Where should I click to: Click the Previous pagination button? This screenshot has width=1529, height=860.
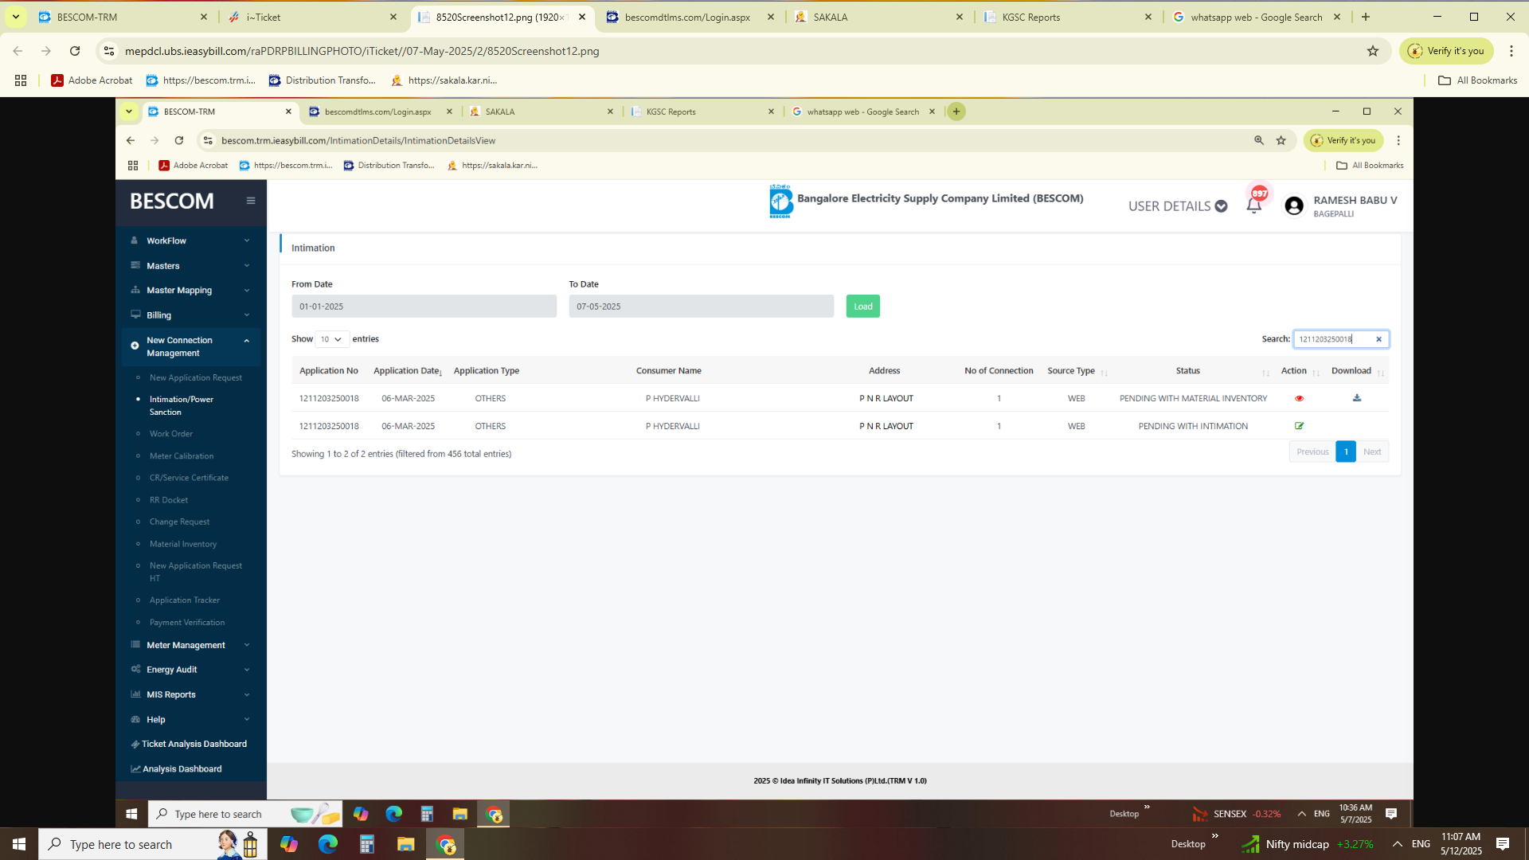pyautogui.click(x=1312, y=451)
